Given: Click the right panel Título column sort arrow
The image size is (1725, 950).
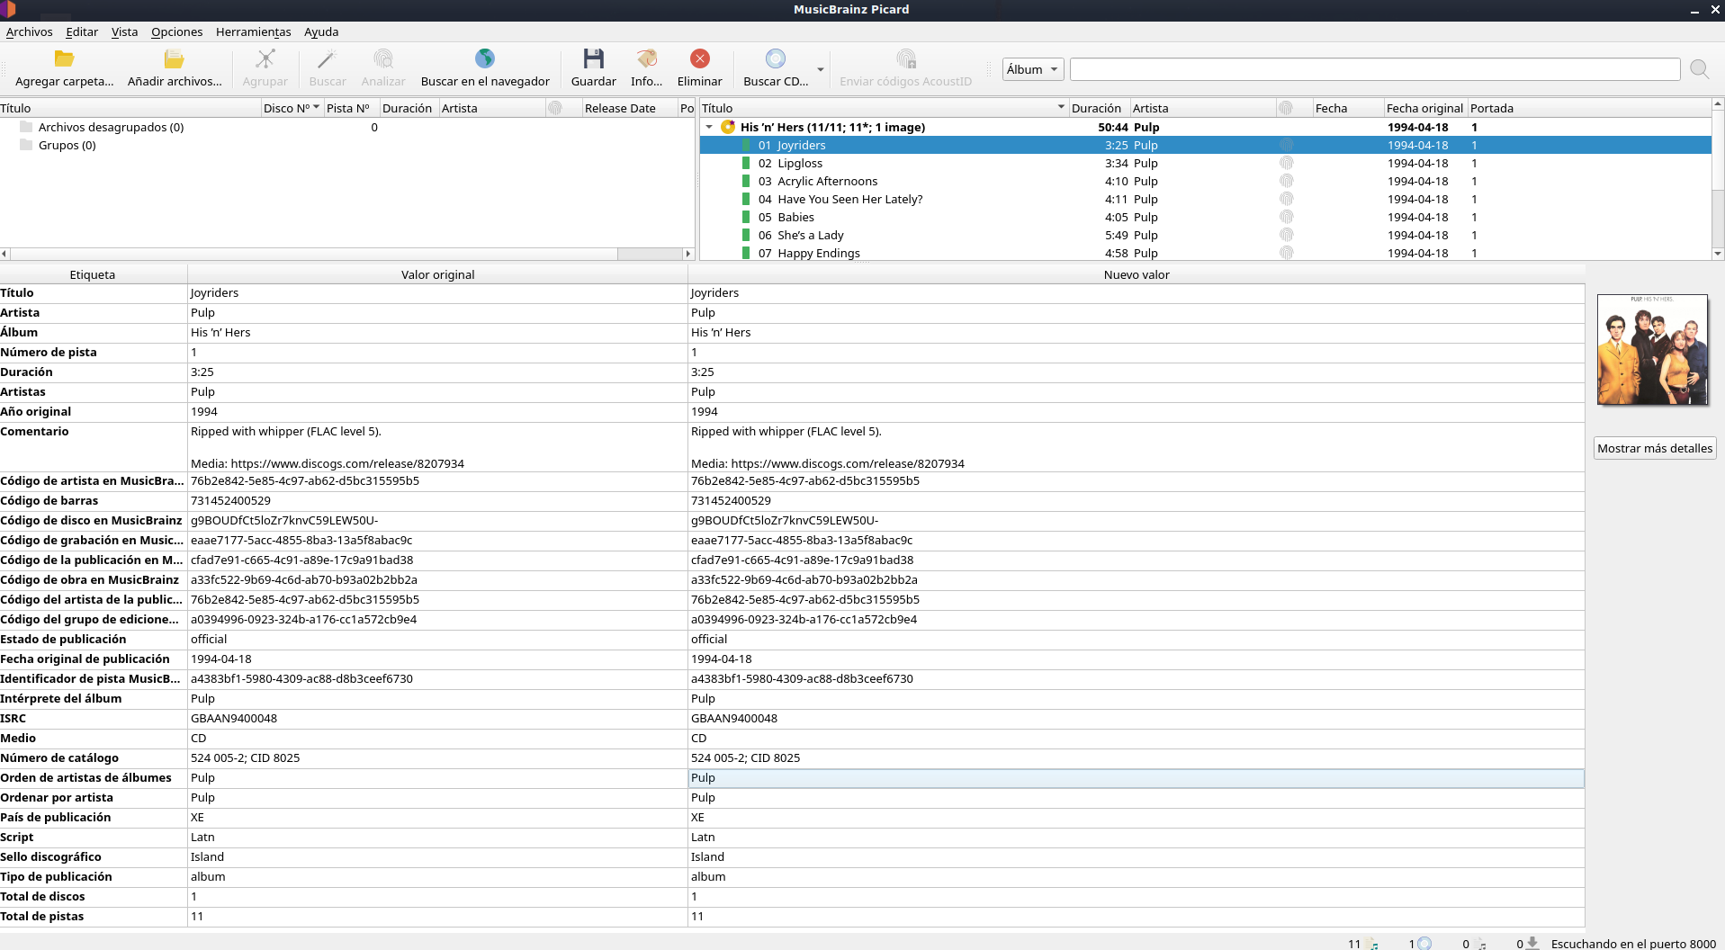Looking at the screenshot, I should point(1061,107).
